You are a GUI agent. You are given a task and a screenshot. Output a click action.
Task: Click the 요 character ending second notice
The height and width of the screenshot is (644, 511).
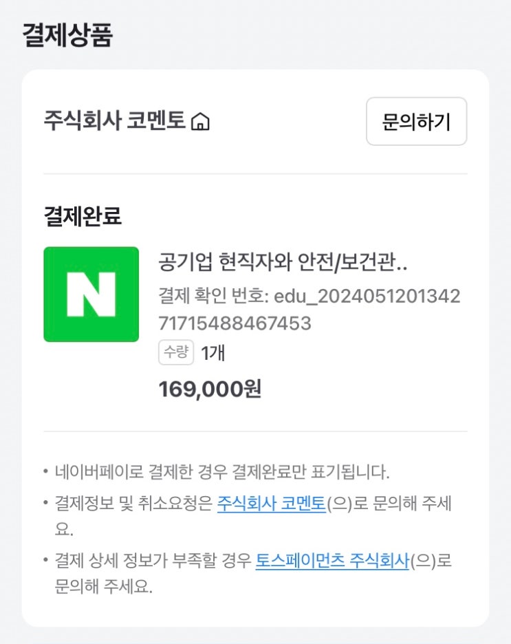tap(63, 530)
